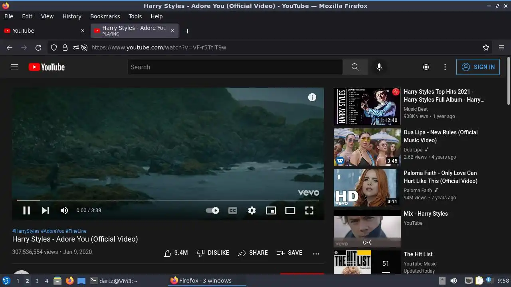
Task: Go to the YouTube home logo
Action: 47,67
